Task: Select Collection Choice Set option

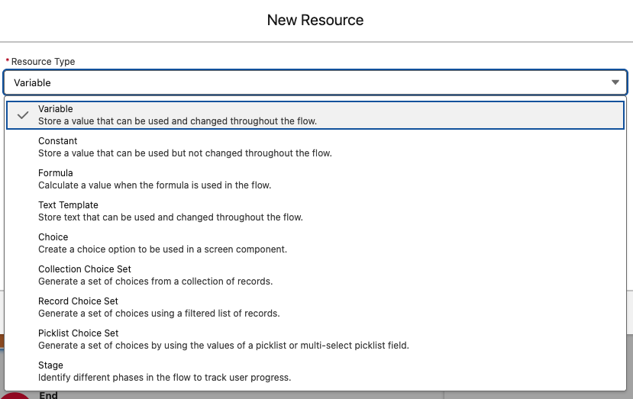Action: (85, 269)
